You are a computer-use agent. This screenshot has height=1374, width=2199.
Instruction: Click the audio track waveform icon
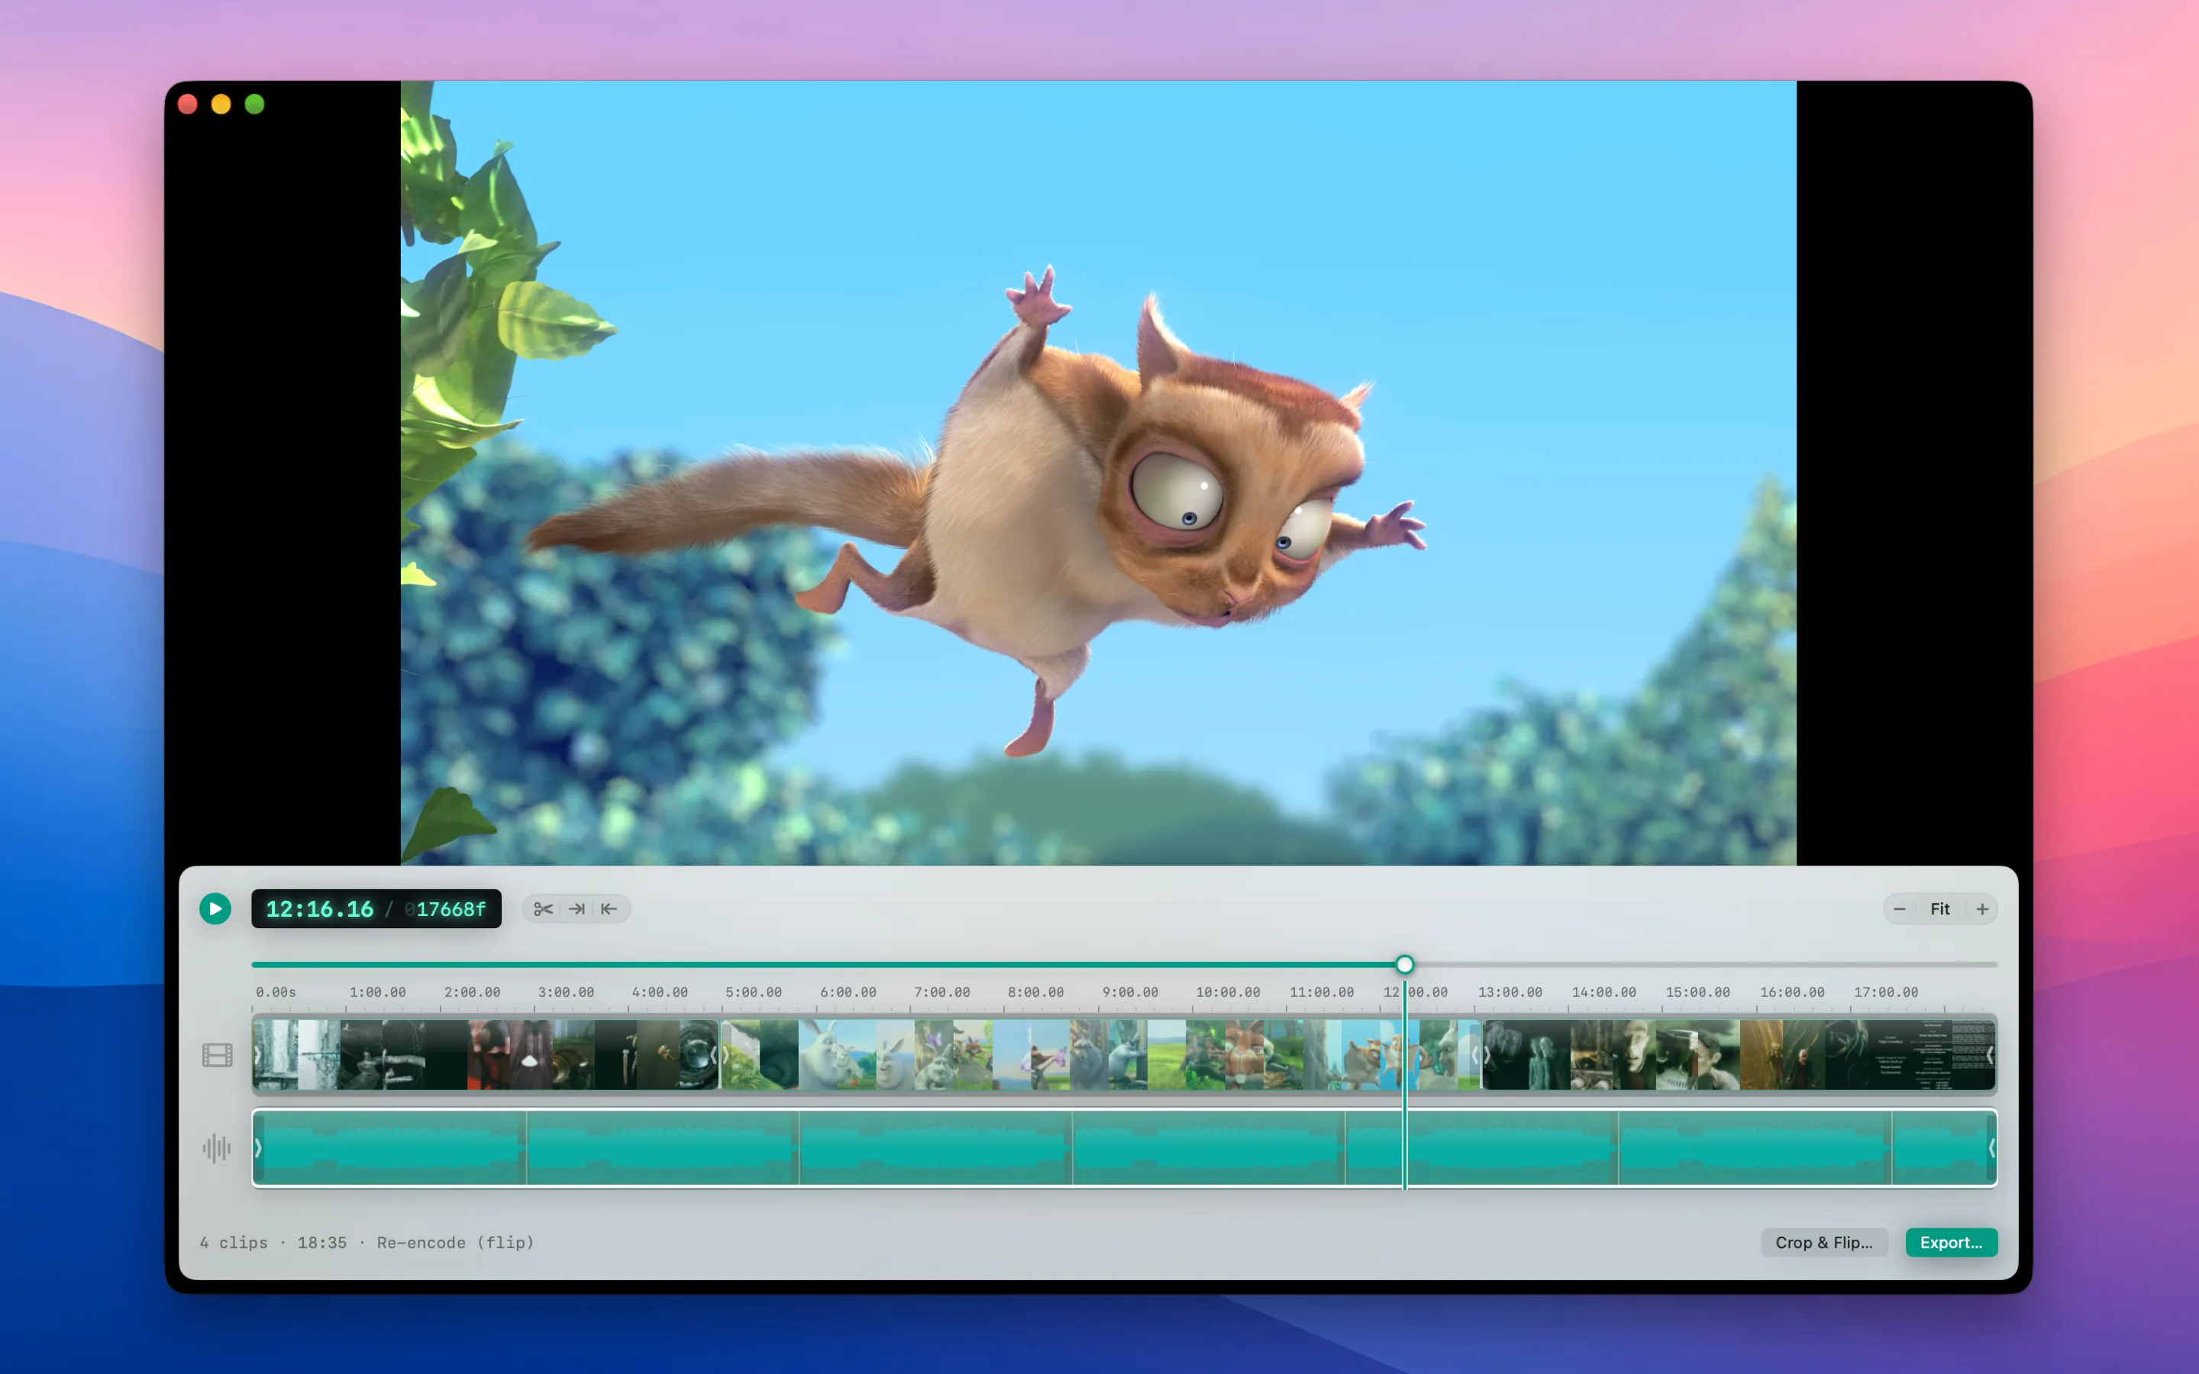coord(217,1149)
